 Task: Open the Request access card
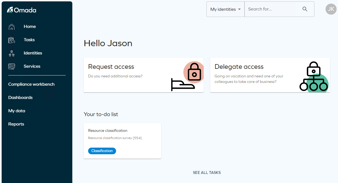tap(144, 75)
